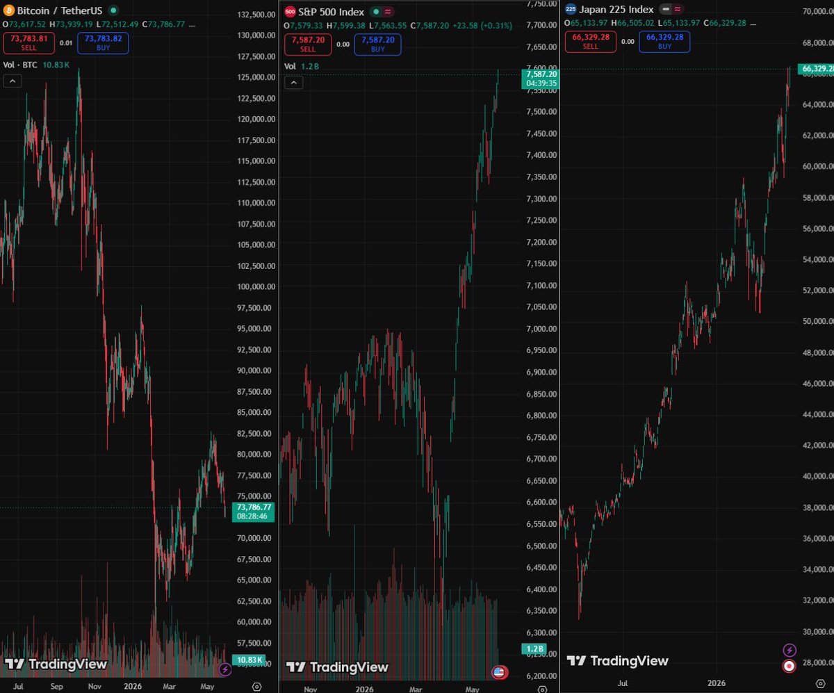Click the 1.2 B volume label on S&P axis
Viewport: 834px width, 693px height.
[533, 649]
